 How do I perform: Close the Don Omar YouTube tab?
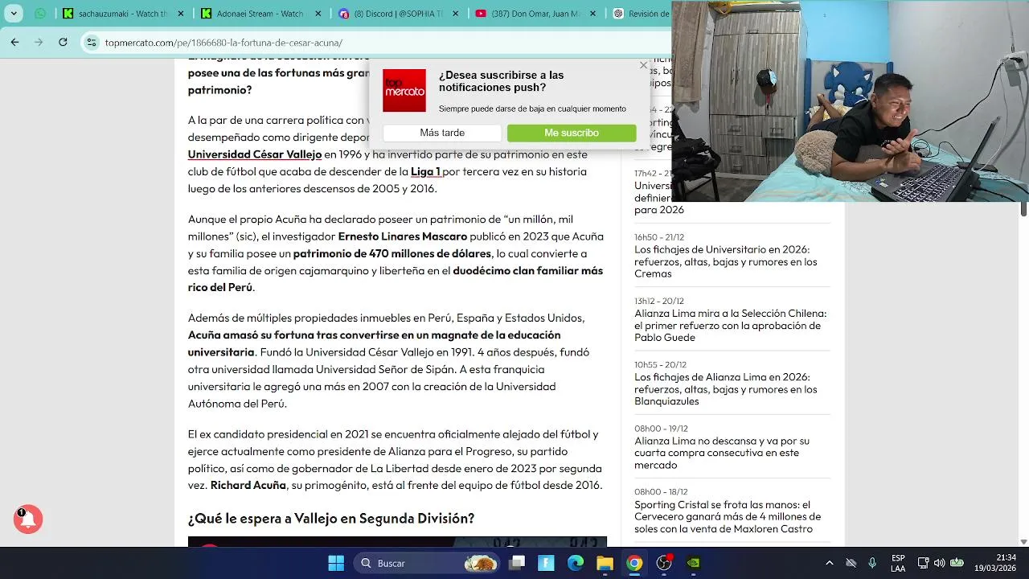click(x=593, y=14)
